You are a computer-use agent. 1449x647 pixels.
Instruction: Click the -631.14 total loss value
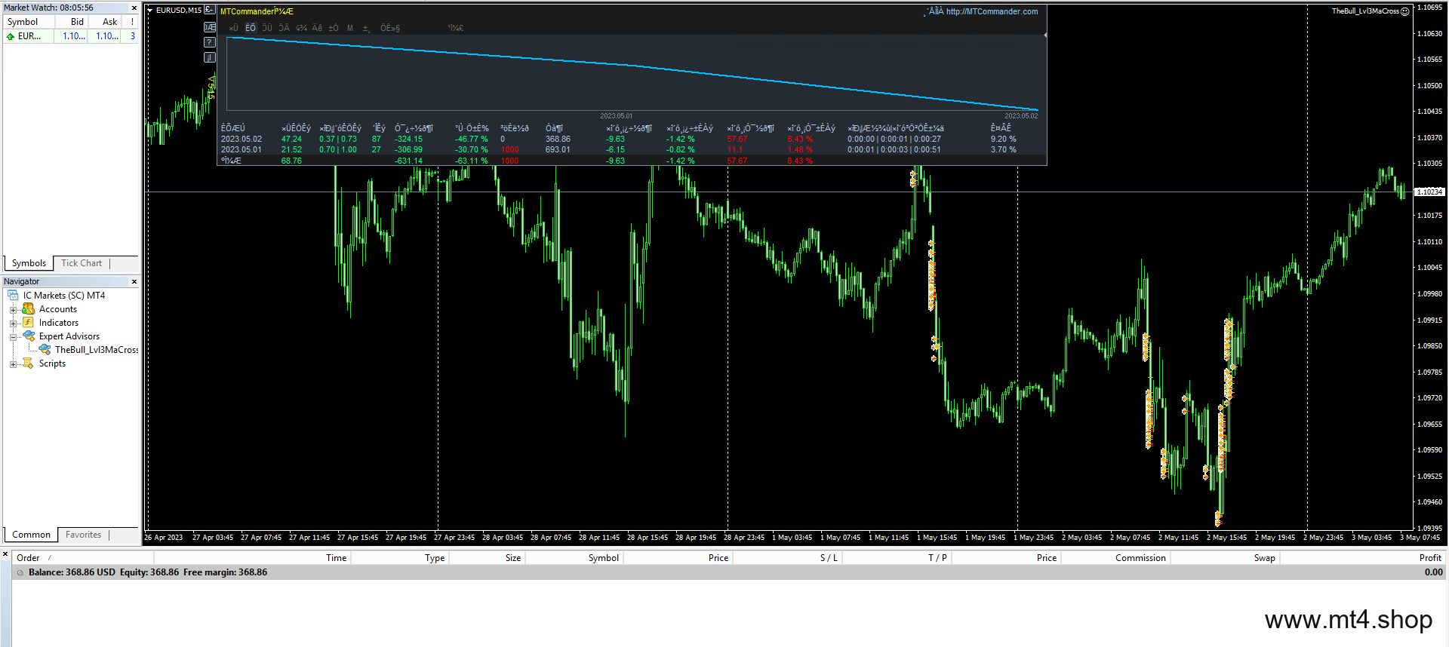pos(408,161)
